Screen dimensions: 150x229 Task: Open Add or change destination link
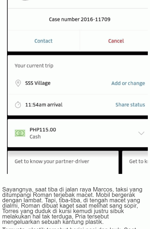[x=128, y=83]
